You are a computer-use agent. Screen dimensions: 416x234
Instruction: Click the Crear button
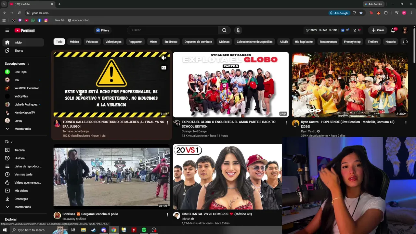point(378,30)
